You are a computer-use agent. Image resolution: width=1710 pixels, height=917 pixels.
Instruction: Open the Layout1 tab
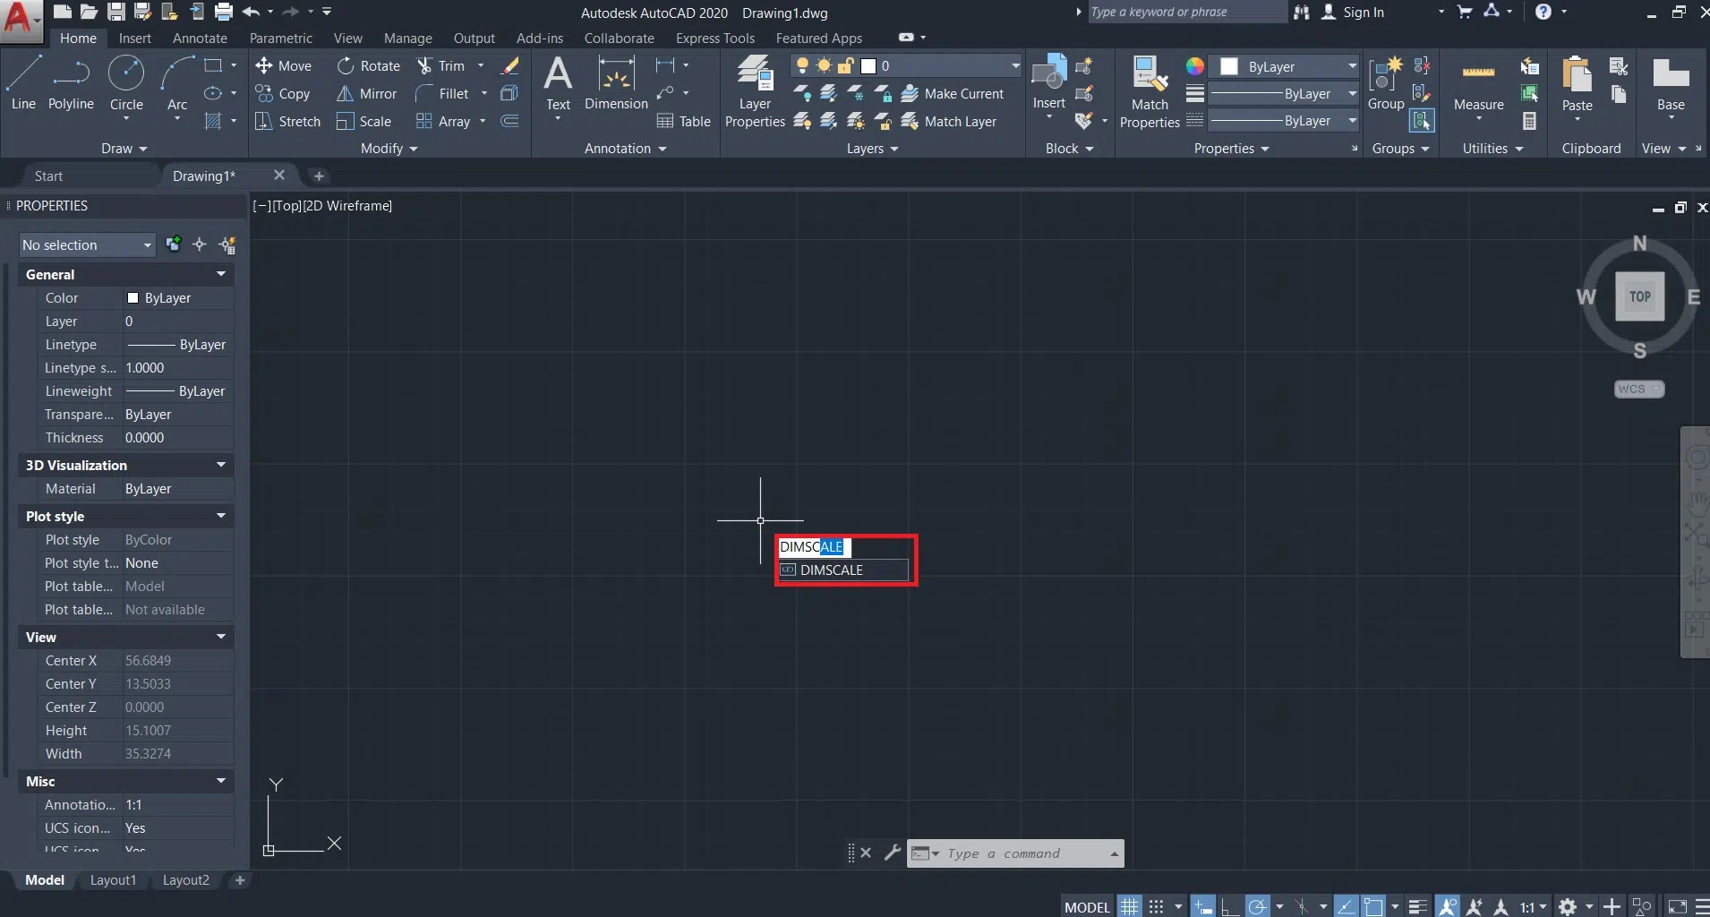coord(113,880)
